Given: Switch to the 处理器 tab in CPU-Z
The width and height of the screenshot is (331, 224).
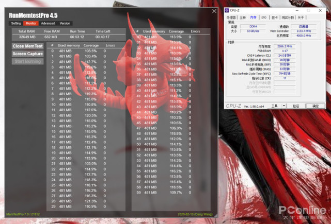Looking at the screenshot, I should point(231,18).
